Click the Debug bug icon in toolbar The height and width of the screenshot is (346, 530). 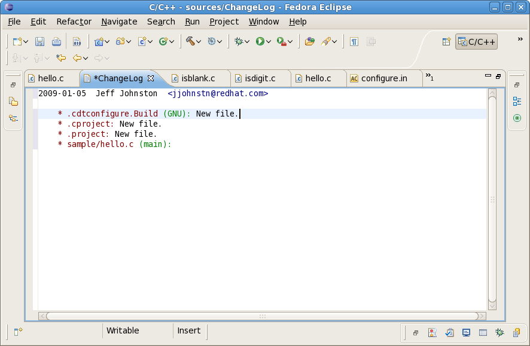tap(239, 41)
